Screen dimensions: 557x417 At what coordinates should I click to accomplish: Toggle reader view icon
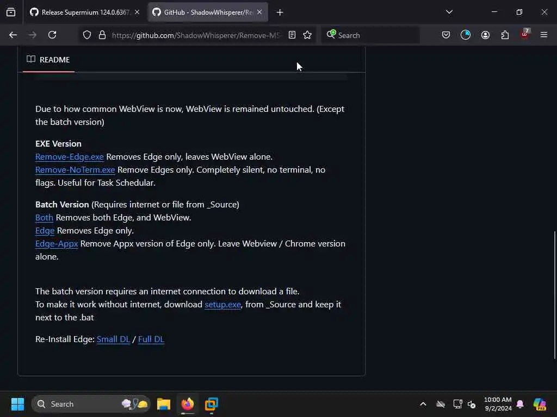292,35
